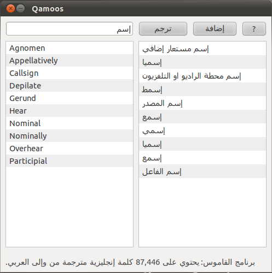Choose the Arabic item إسم المصدر
Screen dimensions: 272x273
[x=202, y=103]
